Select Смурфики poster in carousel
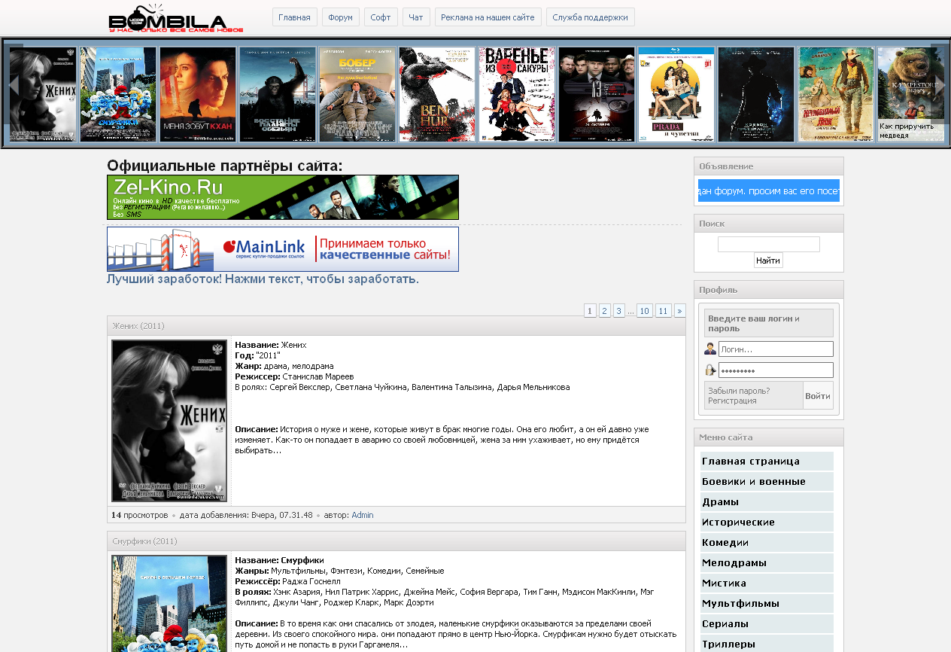Viewport: 951px width, 652px height. click(118, 94)
